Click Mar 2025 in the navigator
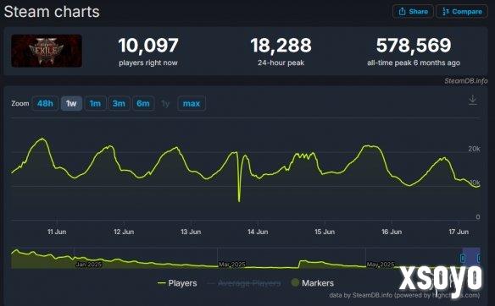This screenshot has height=306, width=495. 232,264
